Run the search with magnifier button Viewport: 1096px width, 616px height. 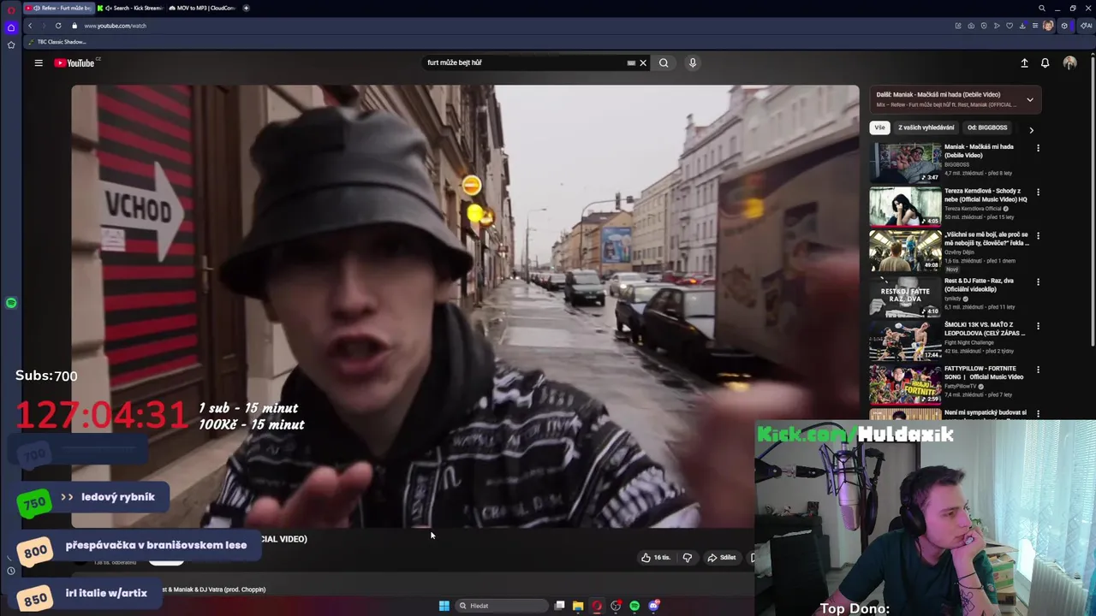tap(664, 62)
